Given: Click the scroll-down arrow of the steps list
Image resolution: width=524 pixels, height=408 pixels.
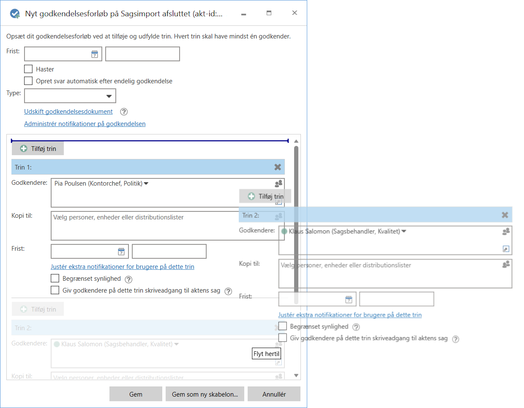Looking at the screenshot, I should coord(296,375).
